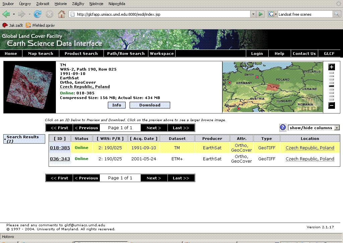Click the GLCF navigation item
Viewport: 343px width, 243px height.
point(329,54)
